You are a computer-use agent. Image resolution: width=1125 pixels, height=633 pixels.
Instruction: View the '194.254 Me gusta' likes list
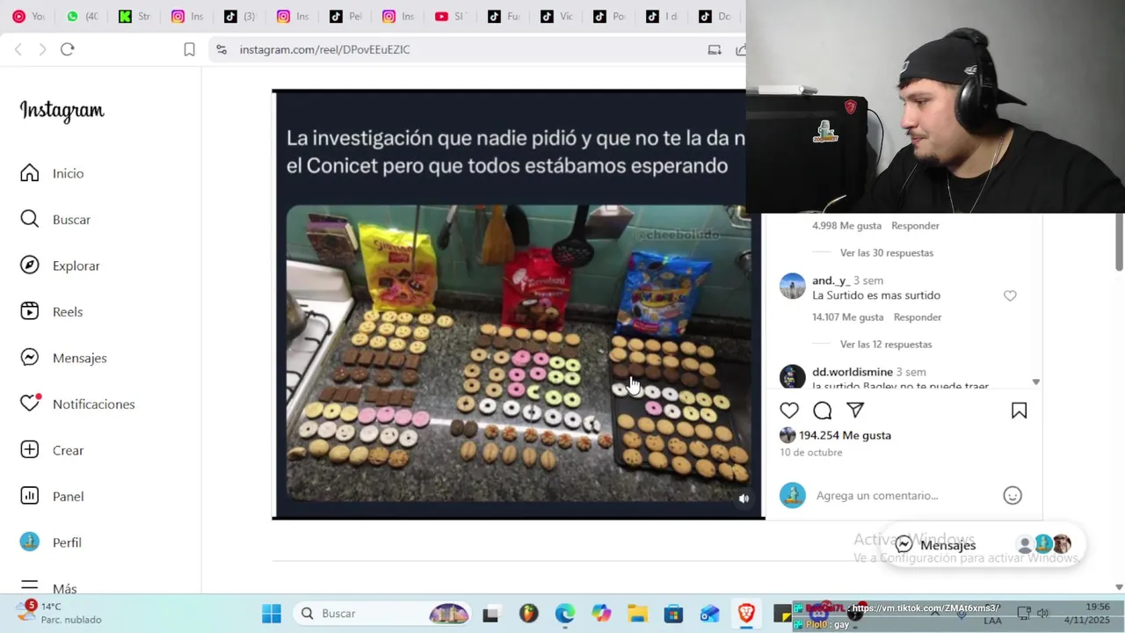pyautogui.click(x=845, y=435)
